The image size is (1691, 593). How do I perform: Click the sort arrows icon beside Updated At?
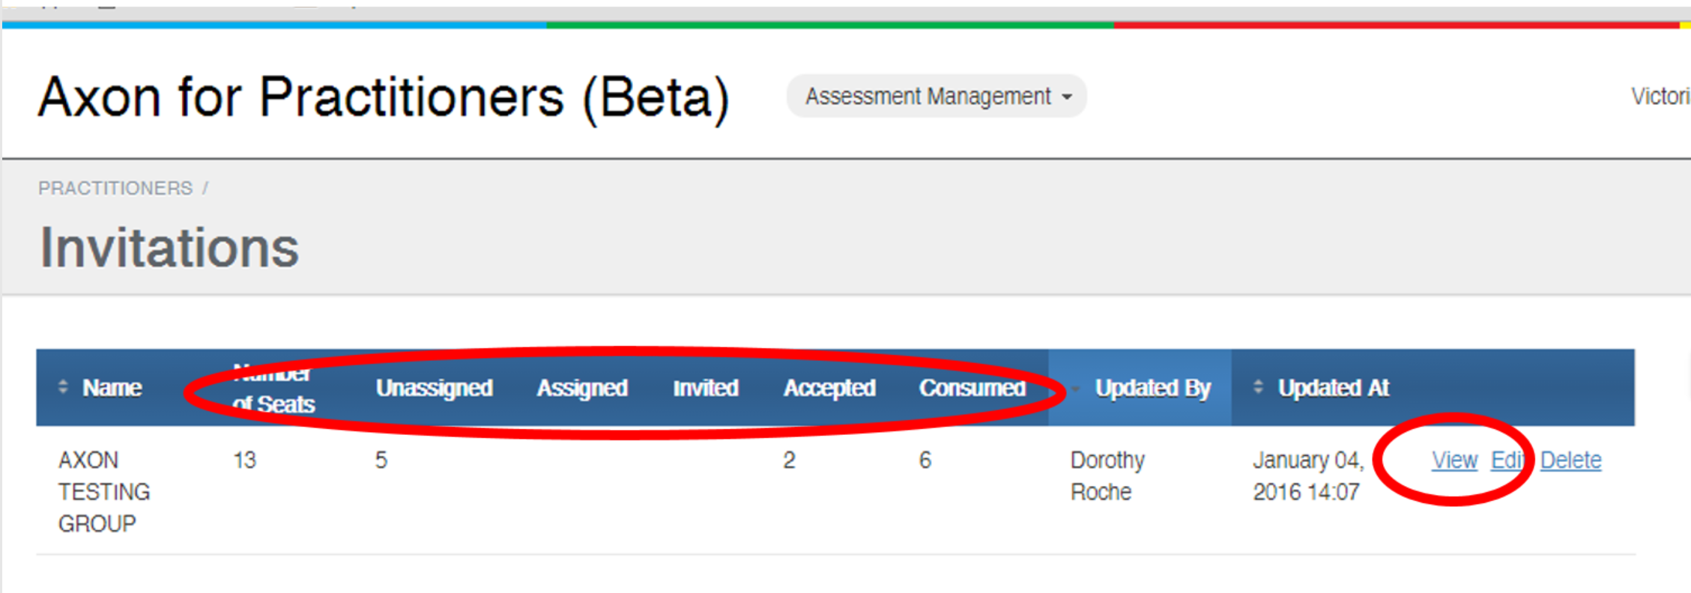[x=1258, y=387]
